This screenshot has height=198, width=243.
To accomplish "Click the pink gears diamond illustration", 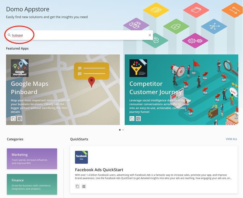I will click(195, 41).
